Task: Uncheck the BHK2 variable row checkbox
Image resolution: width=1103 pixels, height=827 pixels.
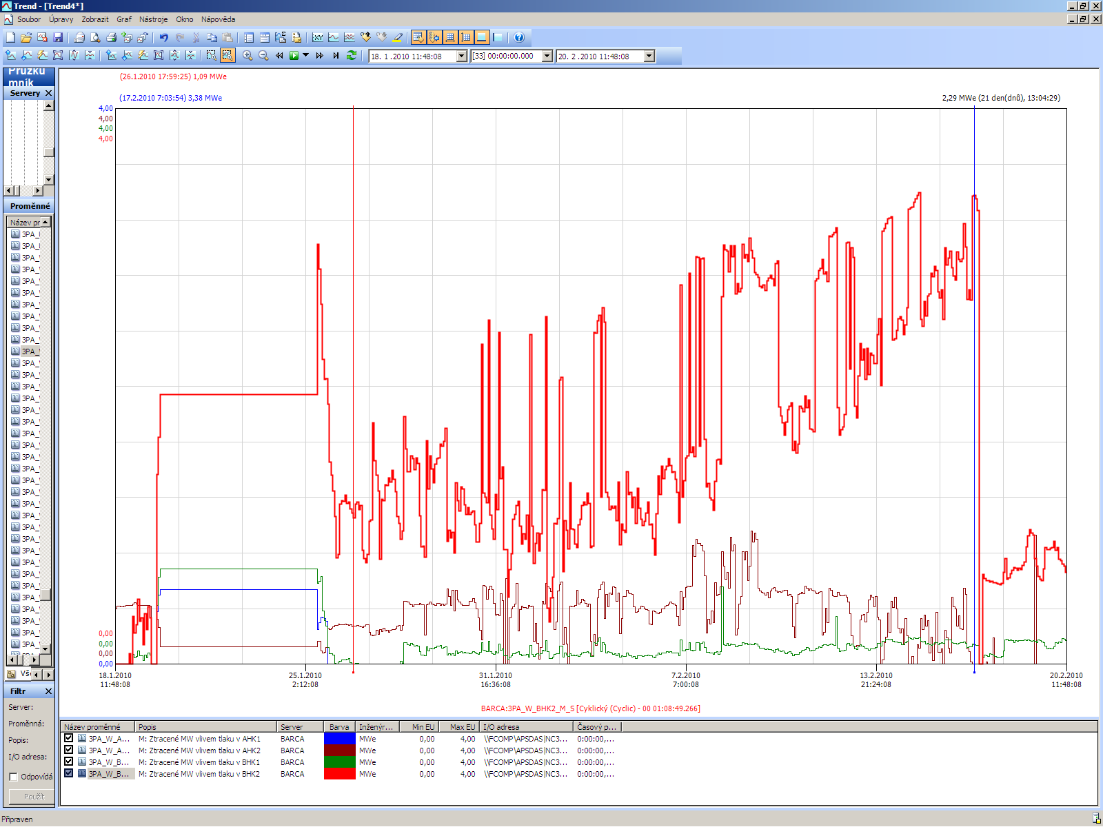Action: [x=68, y=773]
